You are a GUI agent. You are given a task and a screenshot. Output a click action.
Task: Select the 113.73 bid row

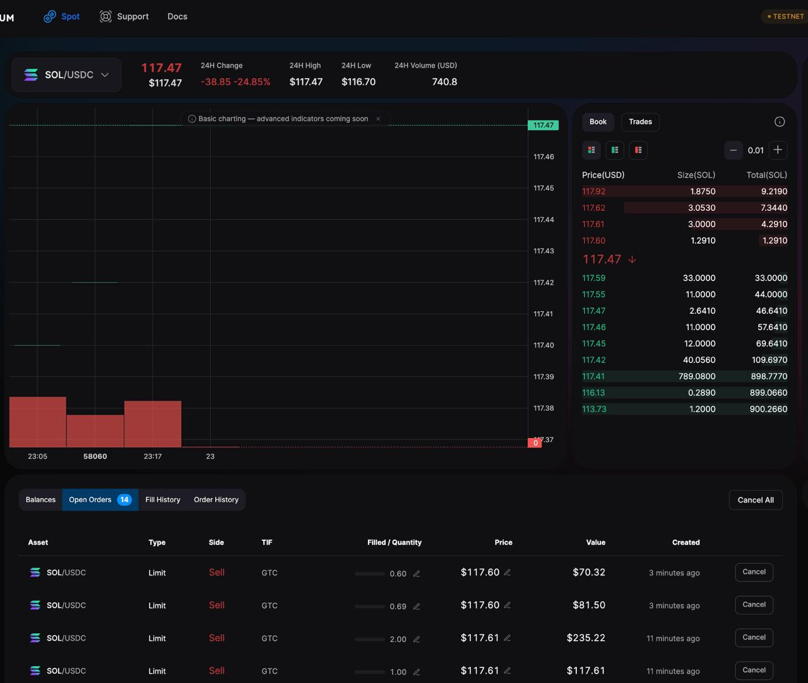(684, 409)
